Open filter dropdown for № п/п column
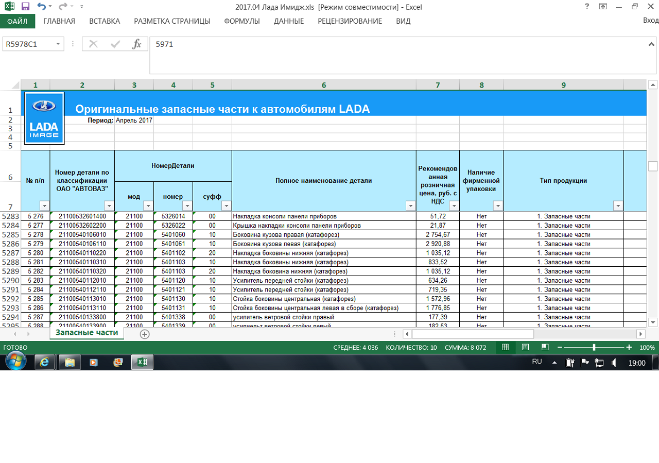Screen dimensions: 659x463 [x=44, y=206]
